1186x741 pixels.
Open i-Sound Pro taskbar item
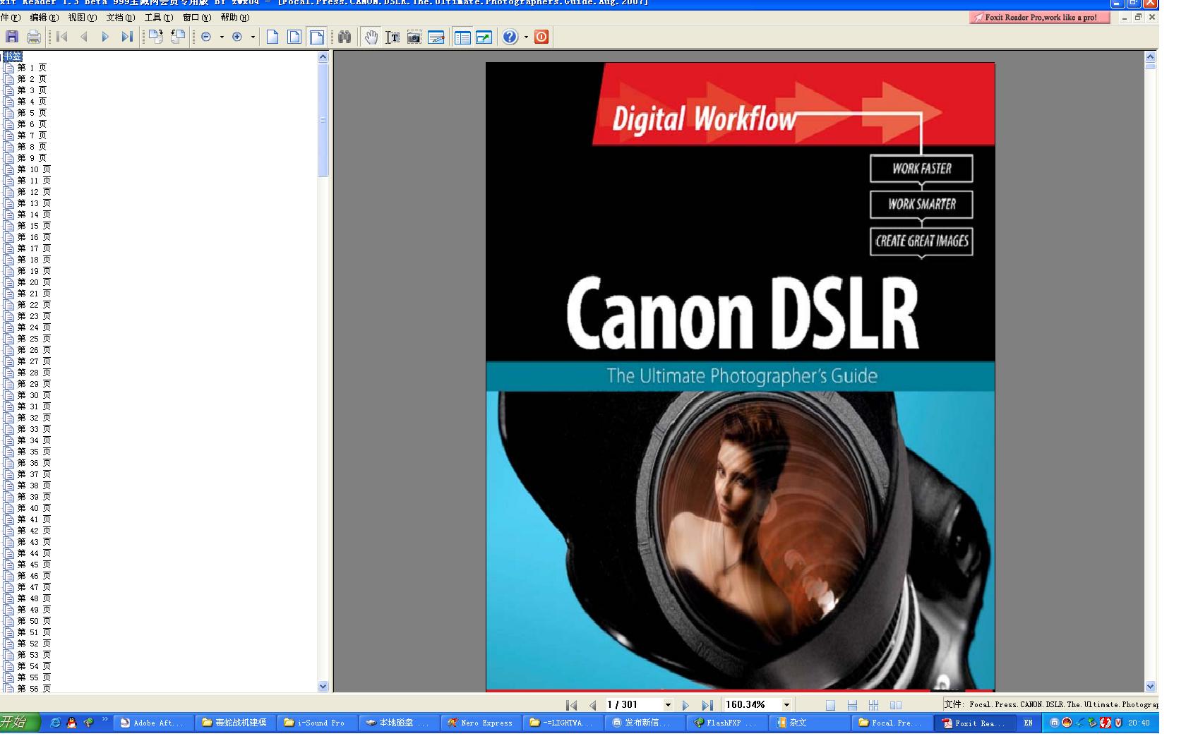point(318,723)
